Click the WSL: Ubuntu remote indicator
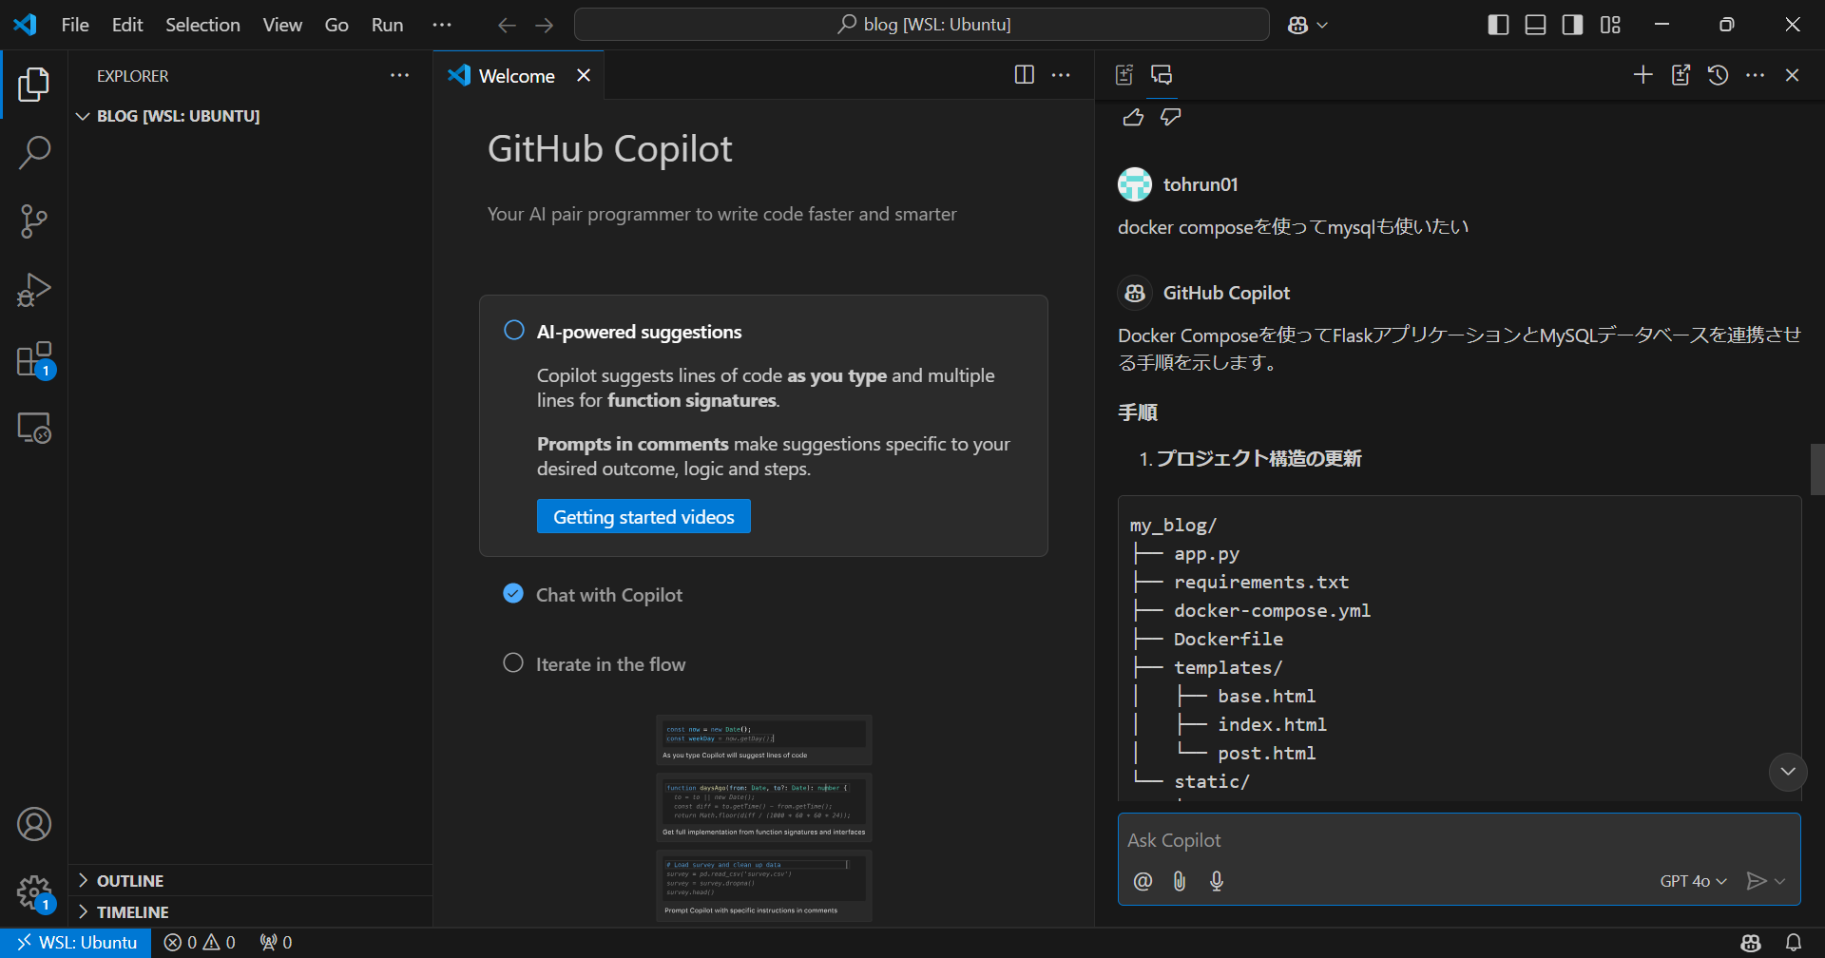Screen dimensions: 1825x958 click(76, 942)
